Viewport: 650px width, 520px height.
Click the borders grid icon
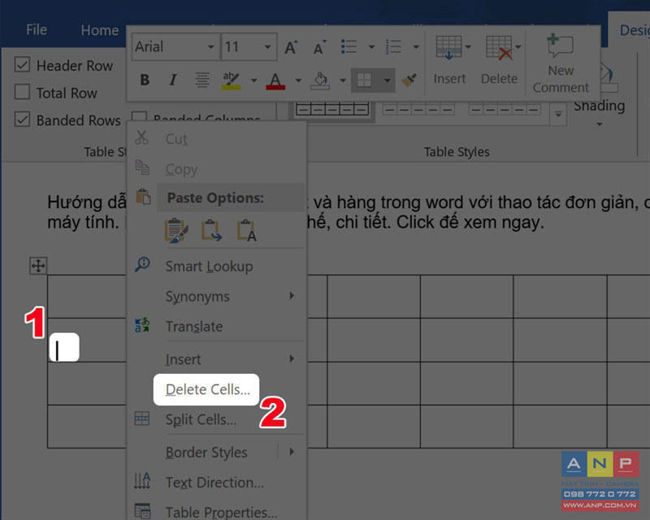[364, 80]
